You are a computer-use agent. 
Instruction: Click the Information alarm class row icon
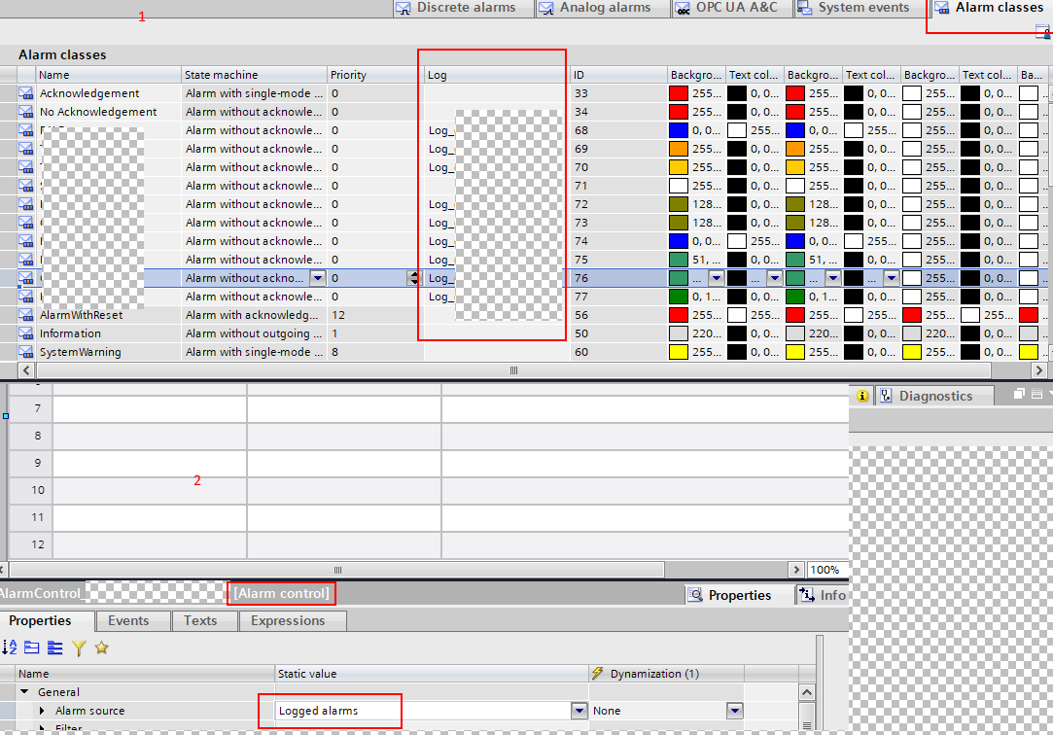[25, 333]
